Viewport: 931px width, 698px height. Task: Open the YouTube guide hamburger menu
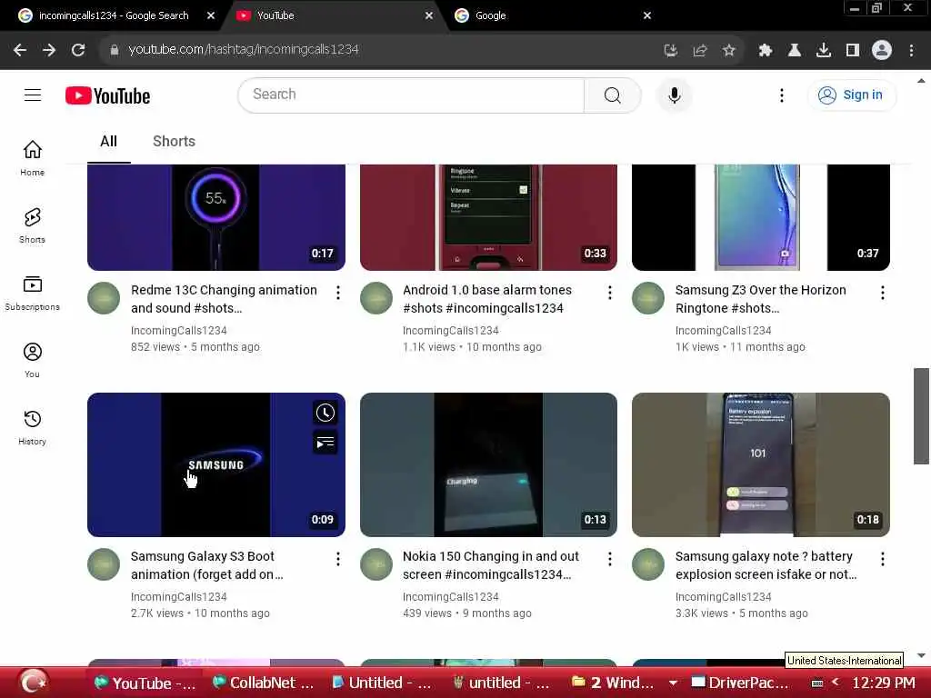(33, 95)
